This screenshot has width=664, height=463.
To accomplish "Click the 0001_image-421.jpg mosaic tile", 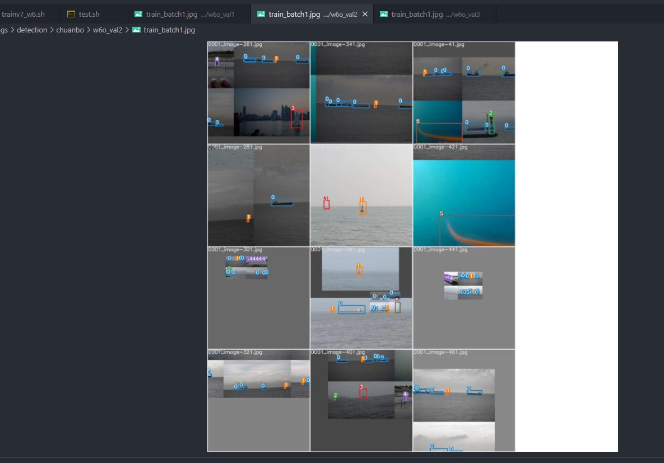I will pyautogui.click(x=464, y=195).
